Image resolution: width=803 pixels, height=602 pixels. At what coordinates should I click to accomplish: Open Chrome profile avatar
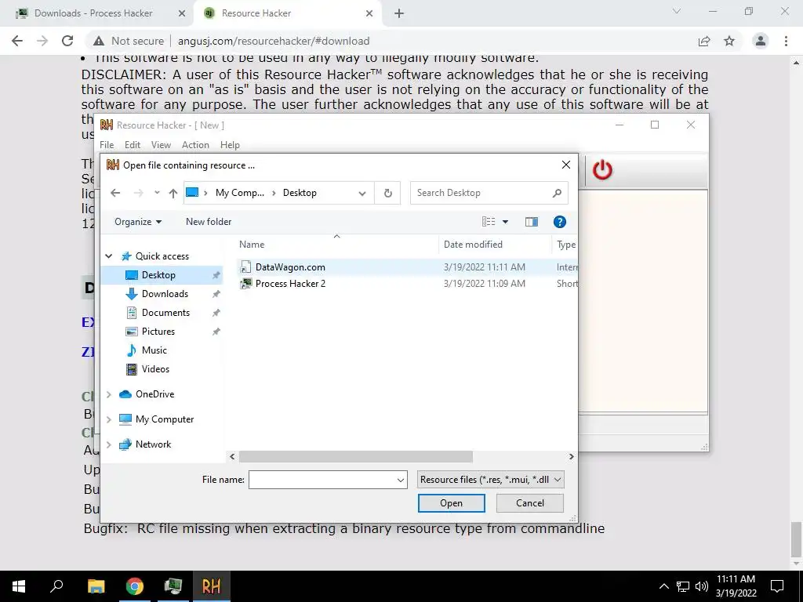[761, 41]
